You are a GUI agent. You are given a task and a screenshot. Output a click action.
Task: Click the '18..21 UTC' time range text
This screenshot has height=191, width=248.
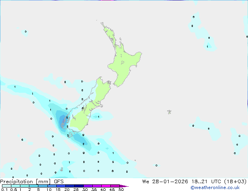click(x=207, y=182)
